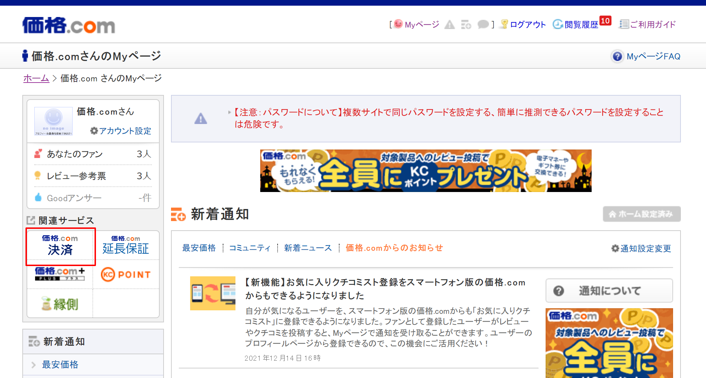The width and height of the screenshot is (706, 378).
Task: Expand 最安価格 in the sidebar notifications list
Action: coord(60,365)
